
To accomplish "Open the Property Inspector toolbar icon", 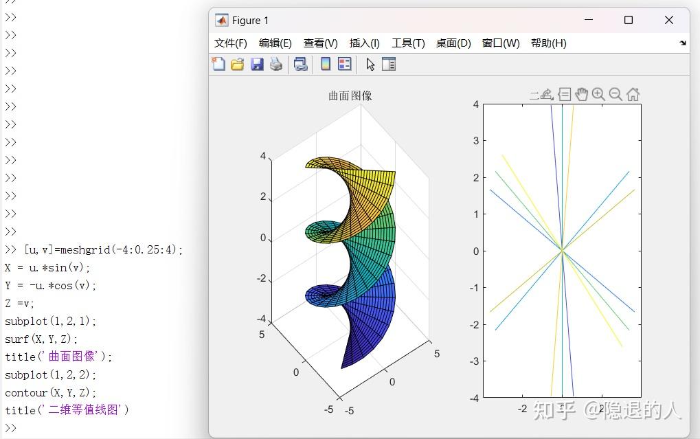I will click(389, 65).
